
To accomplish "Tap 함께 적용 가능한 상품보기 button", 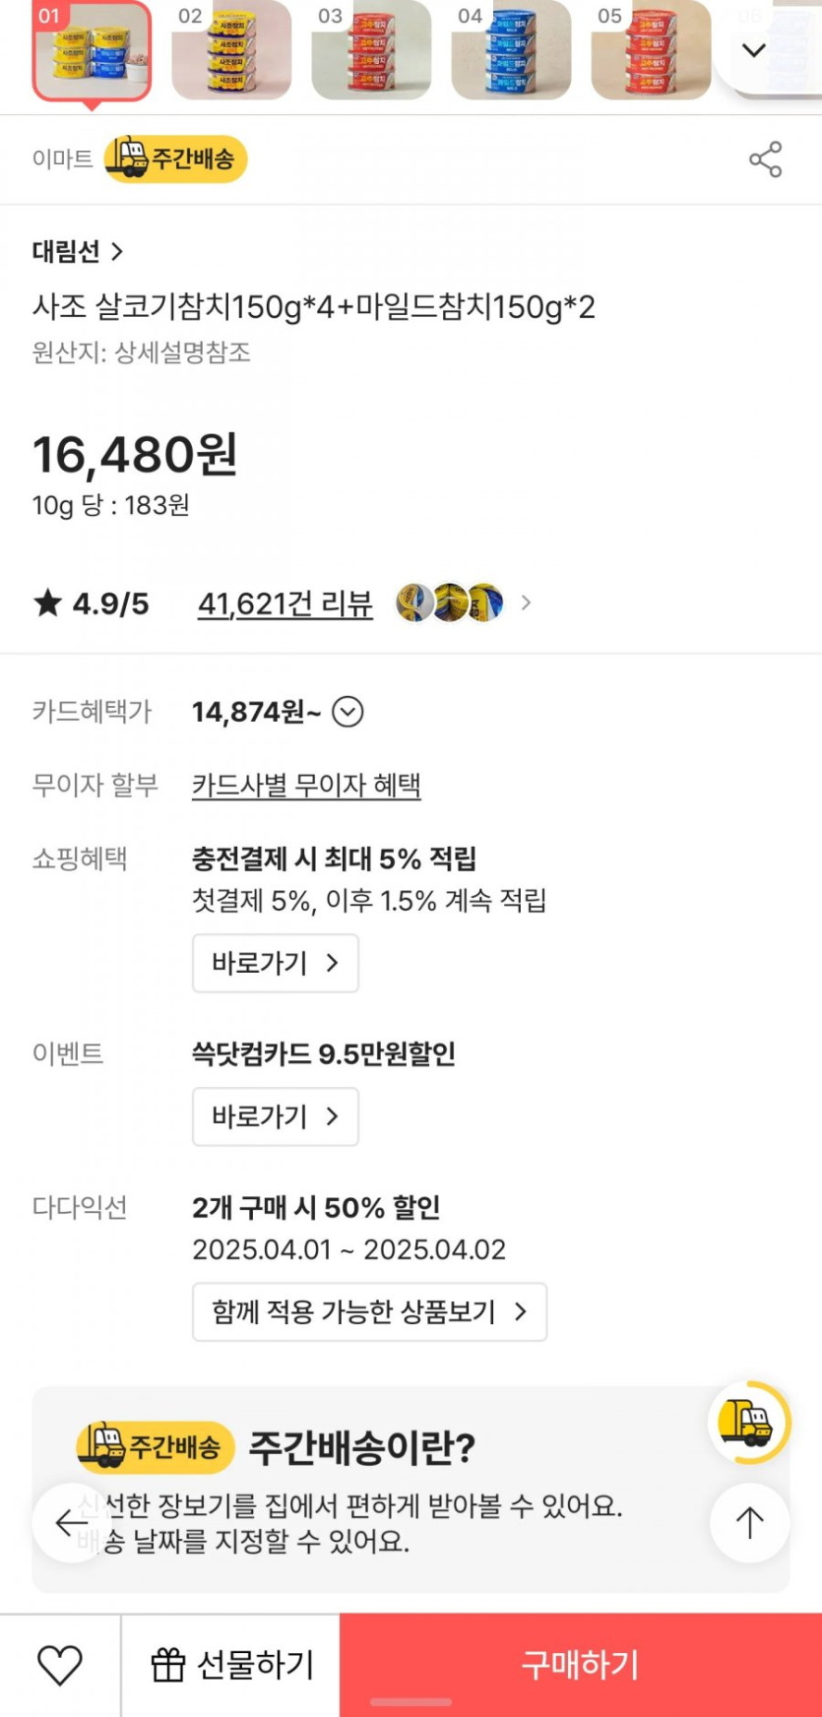I will (x=369, y=1311).
